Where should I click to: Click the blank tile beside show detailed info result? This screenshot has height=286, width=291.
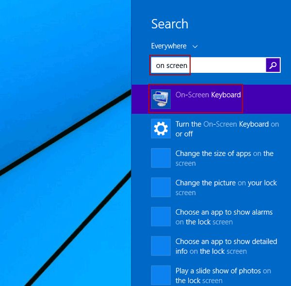coord(161,246)
